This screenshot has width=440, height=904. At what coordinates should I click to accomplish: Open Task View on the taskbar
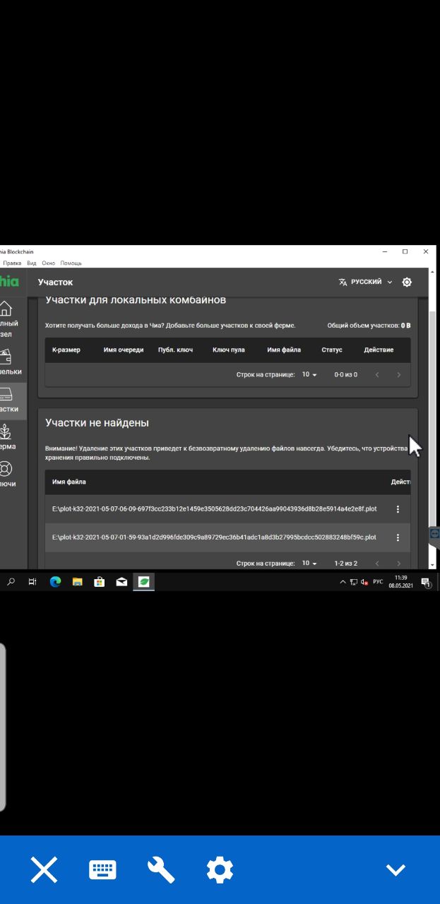click(32, 582)
